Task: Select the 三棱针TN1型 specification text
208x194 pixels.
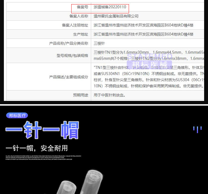Action: pos(149,55)
